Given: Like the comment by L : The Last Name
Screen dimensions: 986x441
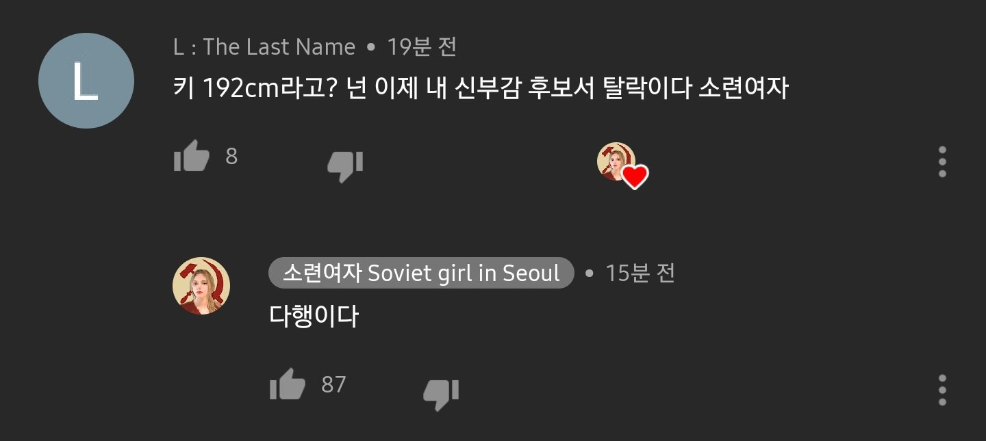Looking at the screenshot, I should tap(191, 156).
